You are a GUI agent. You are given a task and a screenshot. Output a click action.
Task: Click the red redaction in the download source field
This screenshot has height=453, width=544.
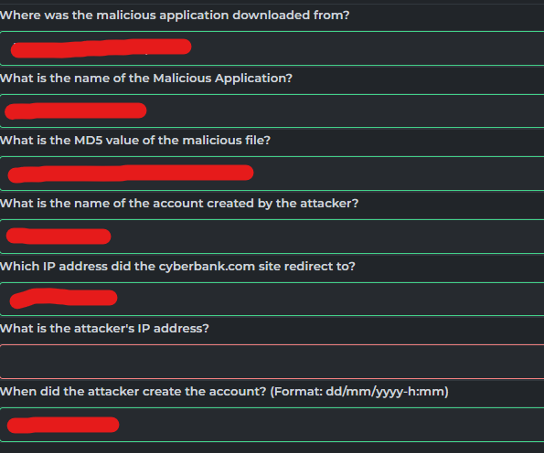(x=101, y=47)
